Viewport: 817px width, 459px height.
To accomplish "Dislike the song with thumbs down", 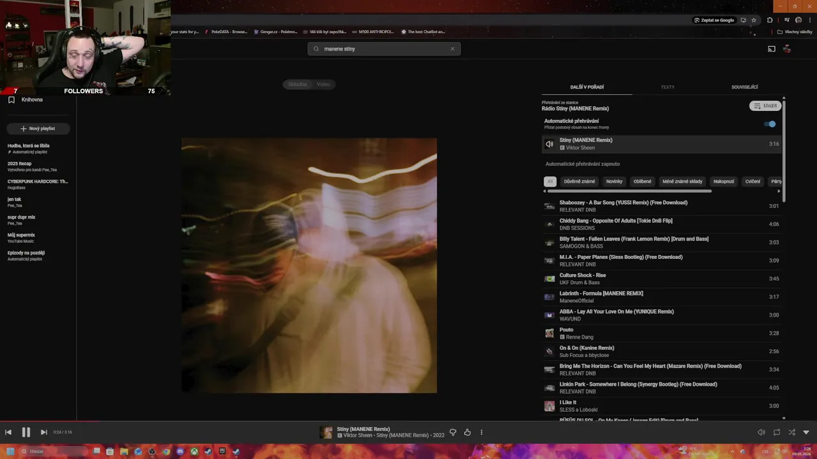I will click(453, 432).
